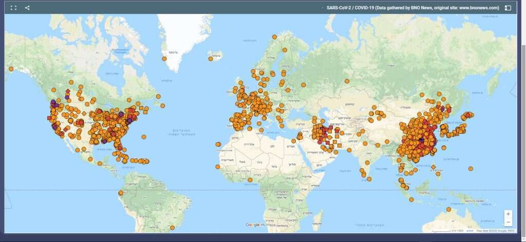Select the orange marker on Greenland

coord(164,58)
